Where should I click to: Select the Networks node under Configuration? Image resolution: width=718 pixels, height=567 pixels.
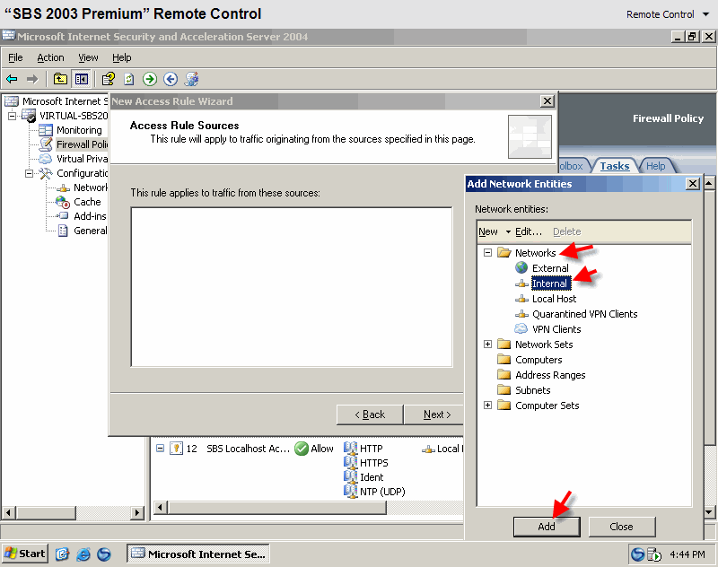pos(91,188)
